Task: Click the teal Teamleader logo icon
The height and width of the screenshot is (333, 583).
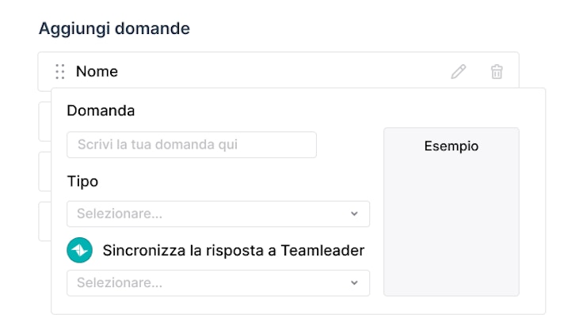Action: coord(80,251)
